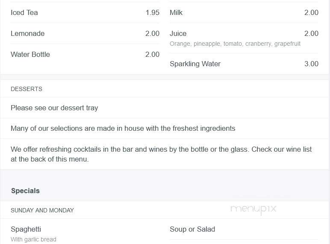Click the Juice menu item

[178, 33]
